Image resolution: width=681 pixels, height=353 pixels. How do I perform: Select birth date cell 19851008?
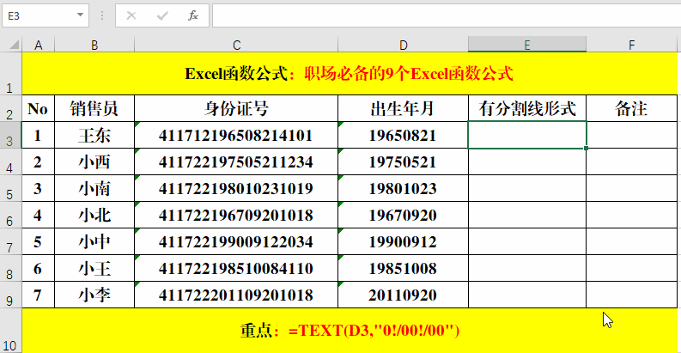click(403, 268)
